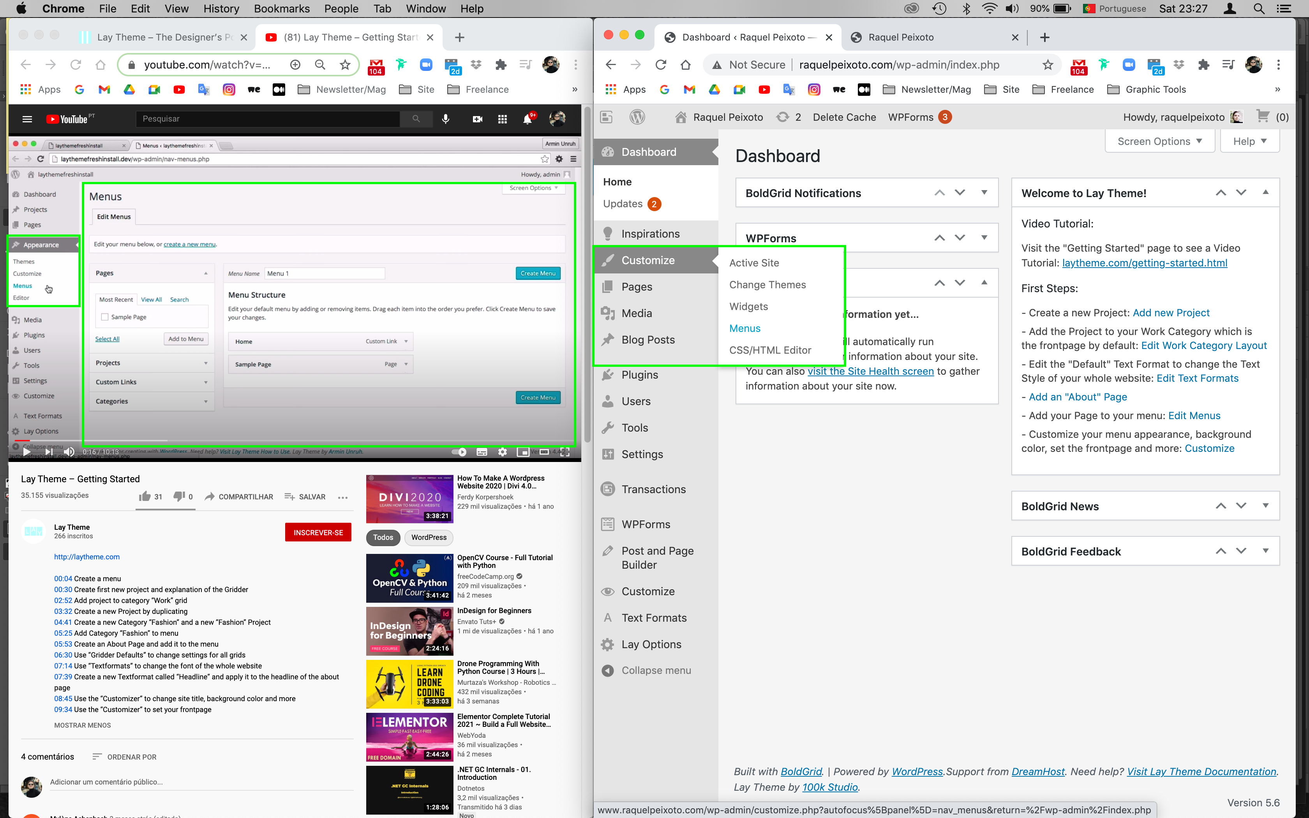Expand BoldGrid News panel
Screen dimensions: 1309x818
point(1265,506)
